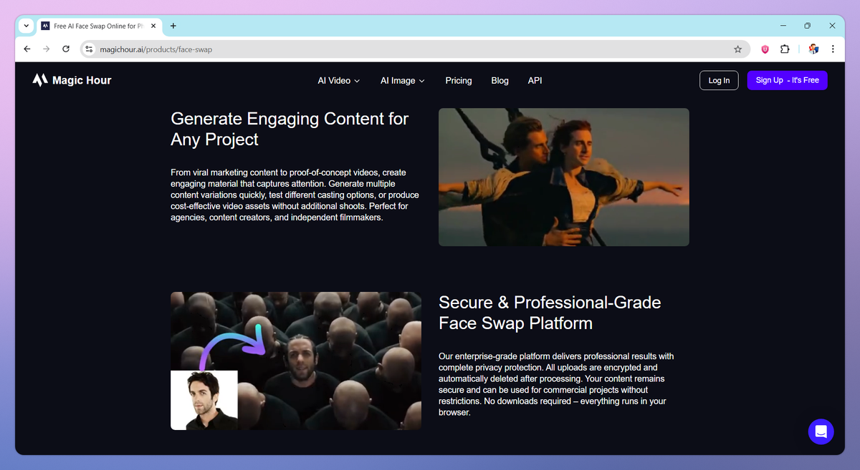The height and width of the screenshot is (470, 860).
Task: Open the browser Extensions puzzle icon
Action: click(x=785, y=49)
